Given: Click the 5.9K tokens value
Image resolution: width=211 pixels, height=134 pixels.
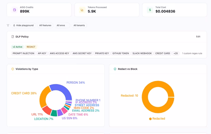Looking at the screenshot, I should (92, 11).
